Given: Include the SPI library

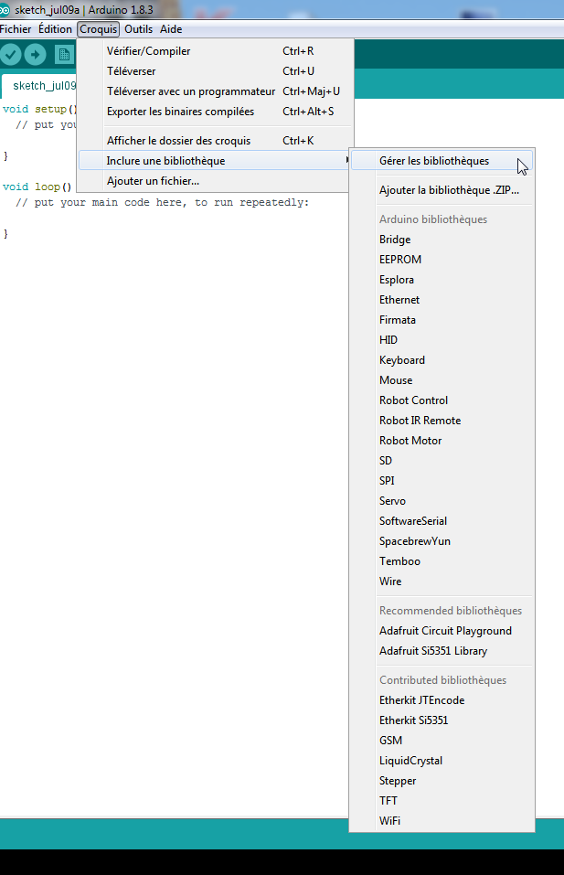Looking at the screenshot, I should (442, 480).
